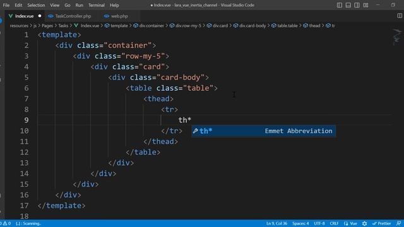404x227 pixels.
Task: Click the gear icon in status bar
Action: pyautogui.click(x=364, y=223)
